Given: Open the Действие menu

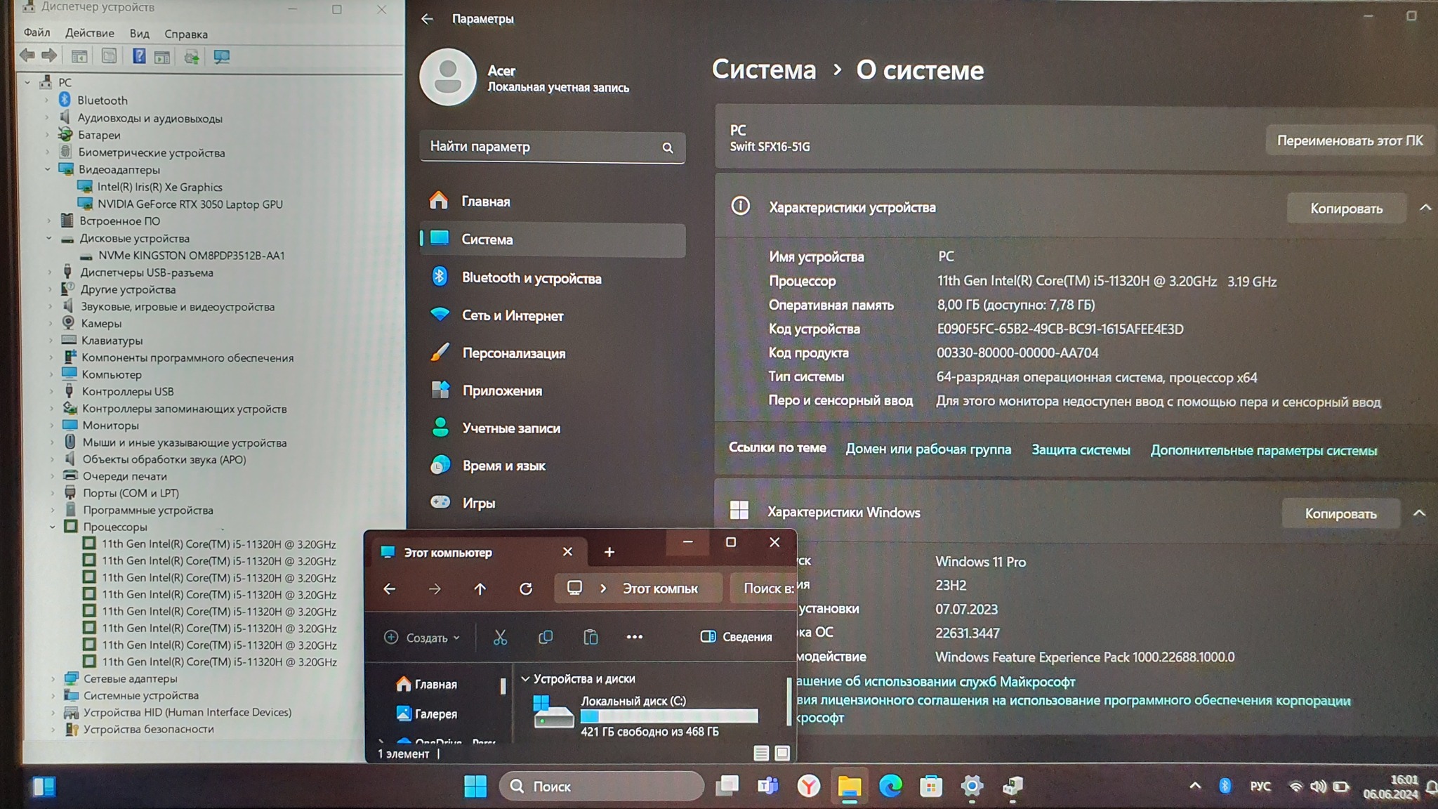Looking at the screenshot, I should pos(89,33).
